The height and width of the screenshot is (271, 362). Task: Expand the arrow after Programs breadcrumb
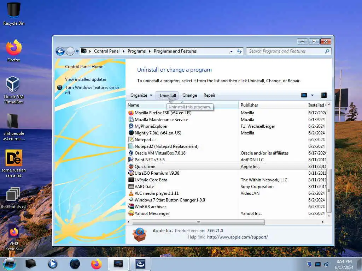[150, 52]
